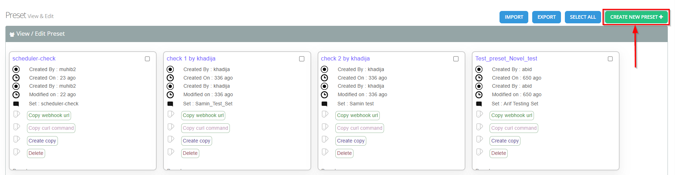Click tag icon beside scheduler-check Copy webhook url
The image size is (675, 175).
pos(17,114)
